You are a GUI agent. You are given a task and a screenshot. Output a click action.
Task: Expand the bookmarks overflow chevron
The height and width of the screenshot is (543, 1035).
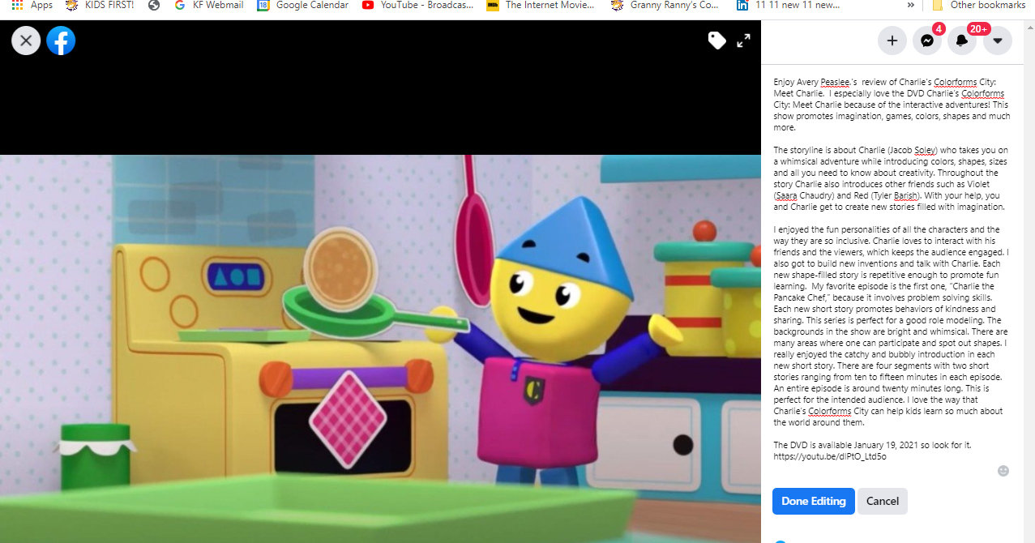[x=910, y=5]
